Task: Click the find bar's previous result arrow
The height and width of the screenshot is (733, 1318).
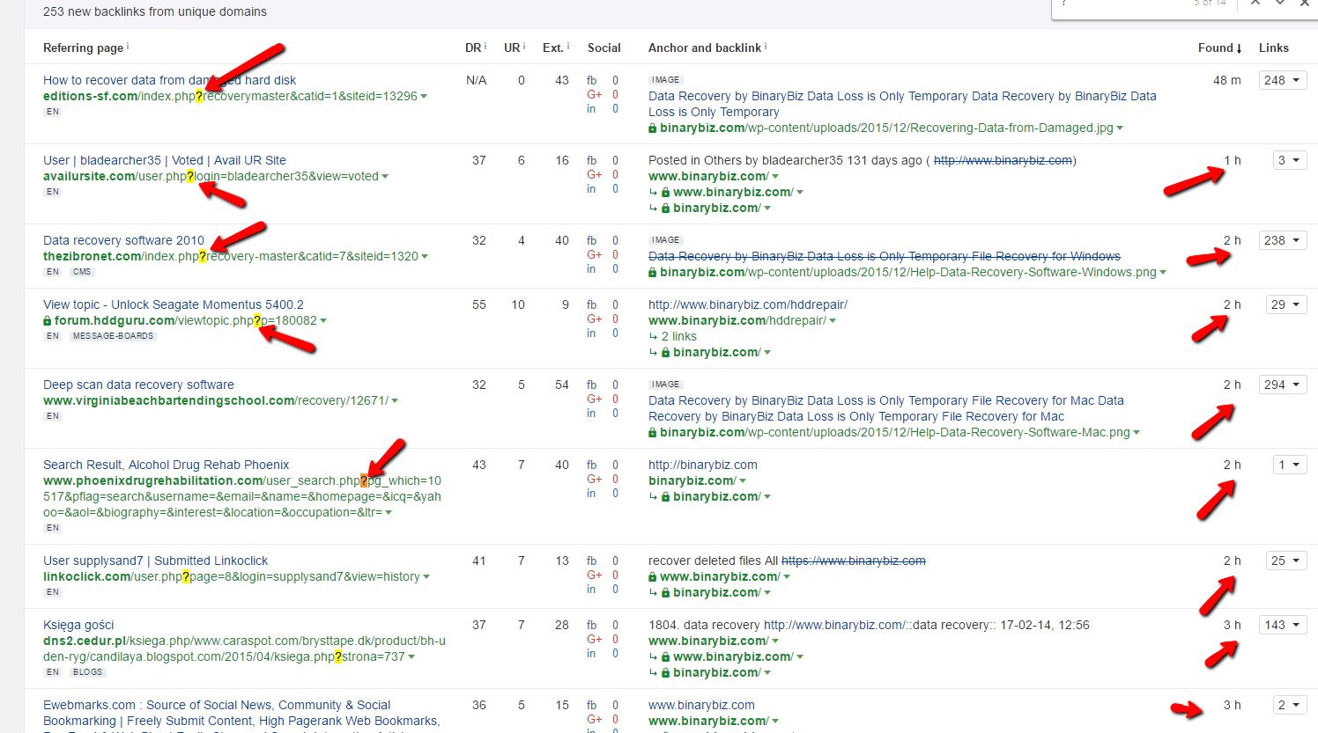Action: (1255, 3)
